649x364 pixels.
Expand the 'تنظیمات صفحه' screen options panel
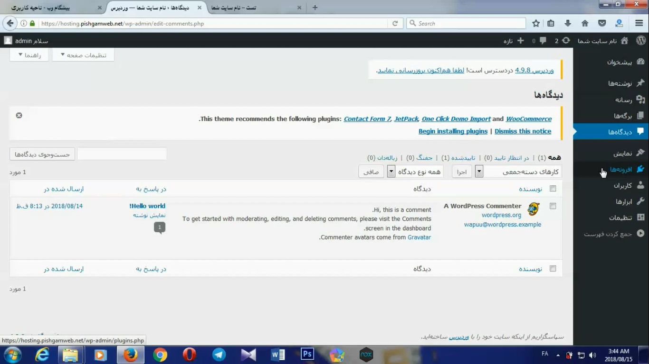(83, 55)
